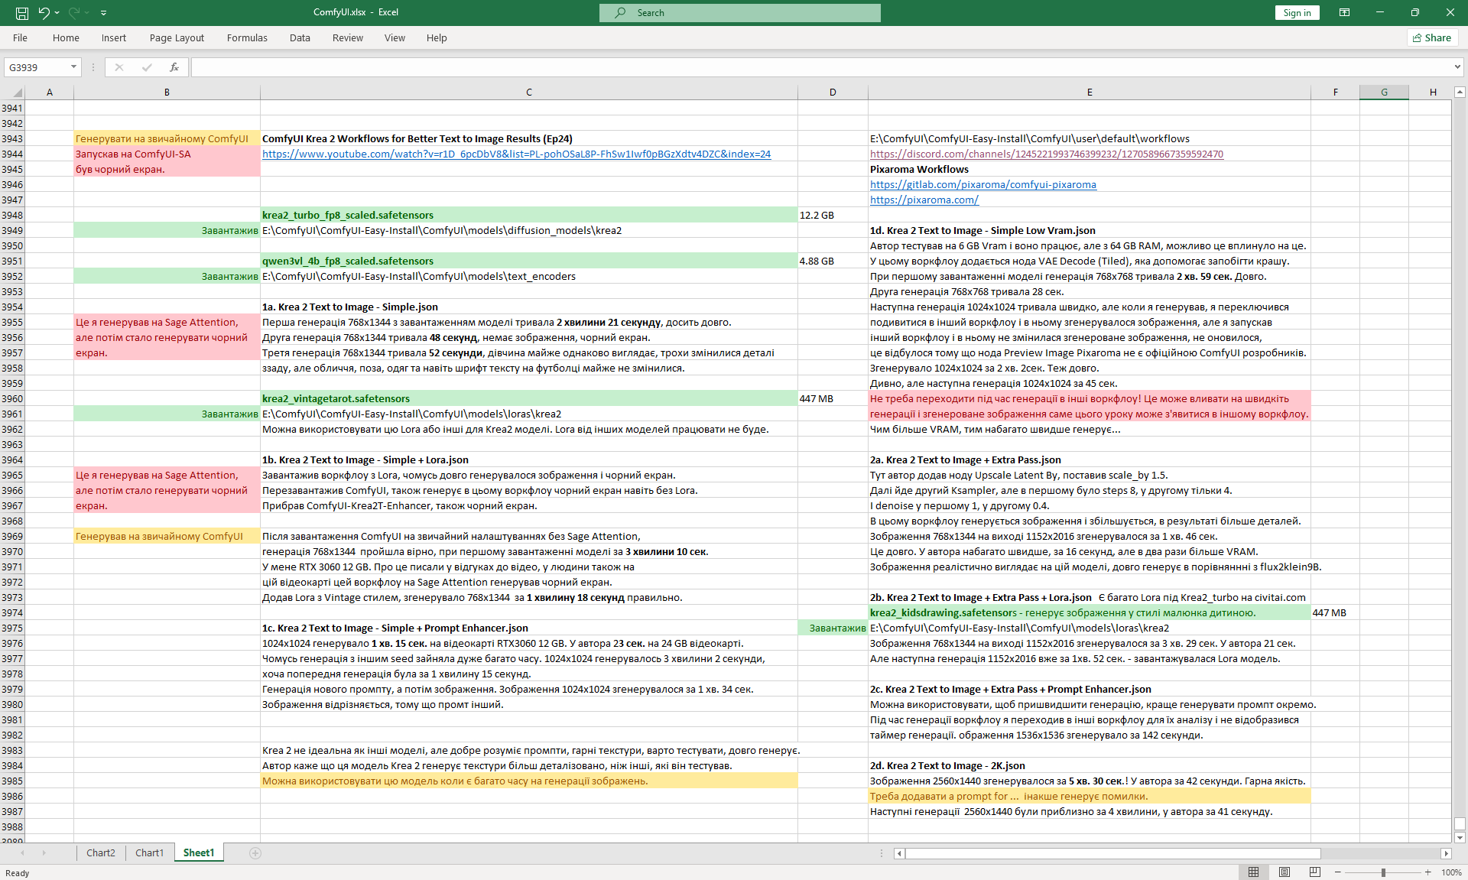This screenshot has width=1468, height=880.
Task: Click the Search box in title bar
Action: pyautogui.click(x=740, y=12)
